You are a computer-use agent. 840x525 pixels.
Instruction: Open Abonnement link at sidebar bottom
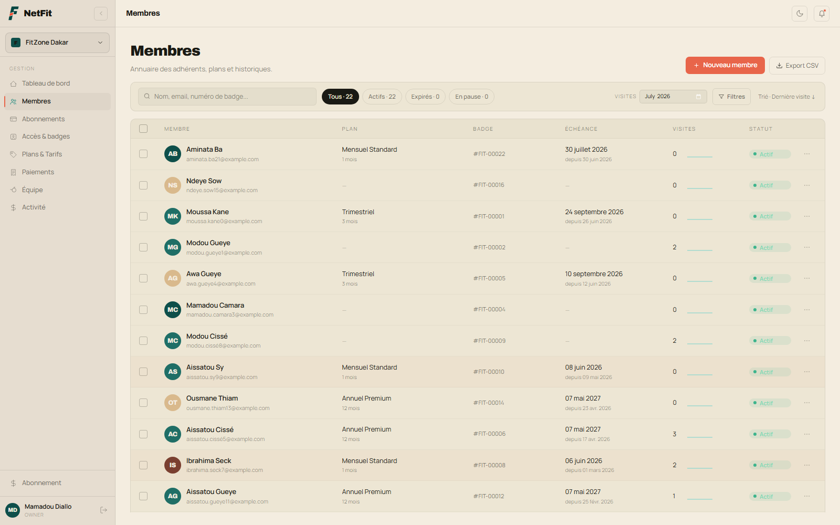click(x=58, y=483)
